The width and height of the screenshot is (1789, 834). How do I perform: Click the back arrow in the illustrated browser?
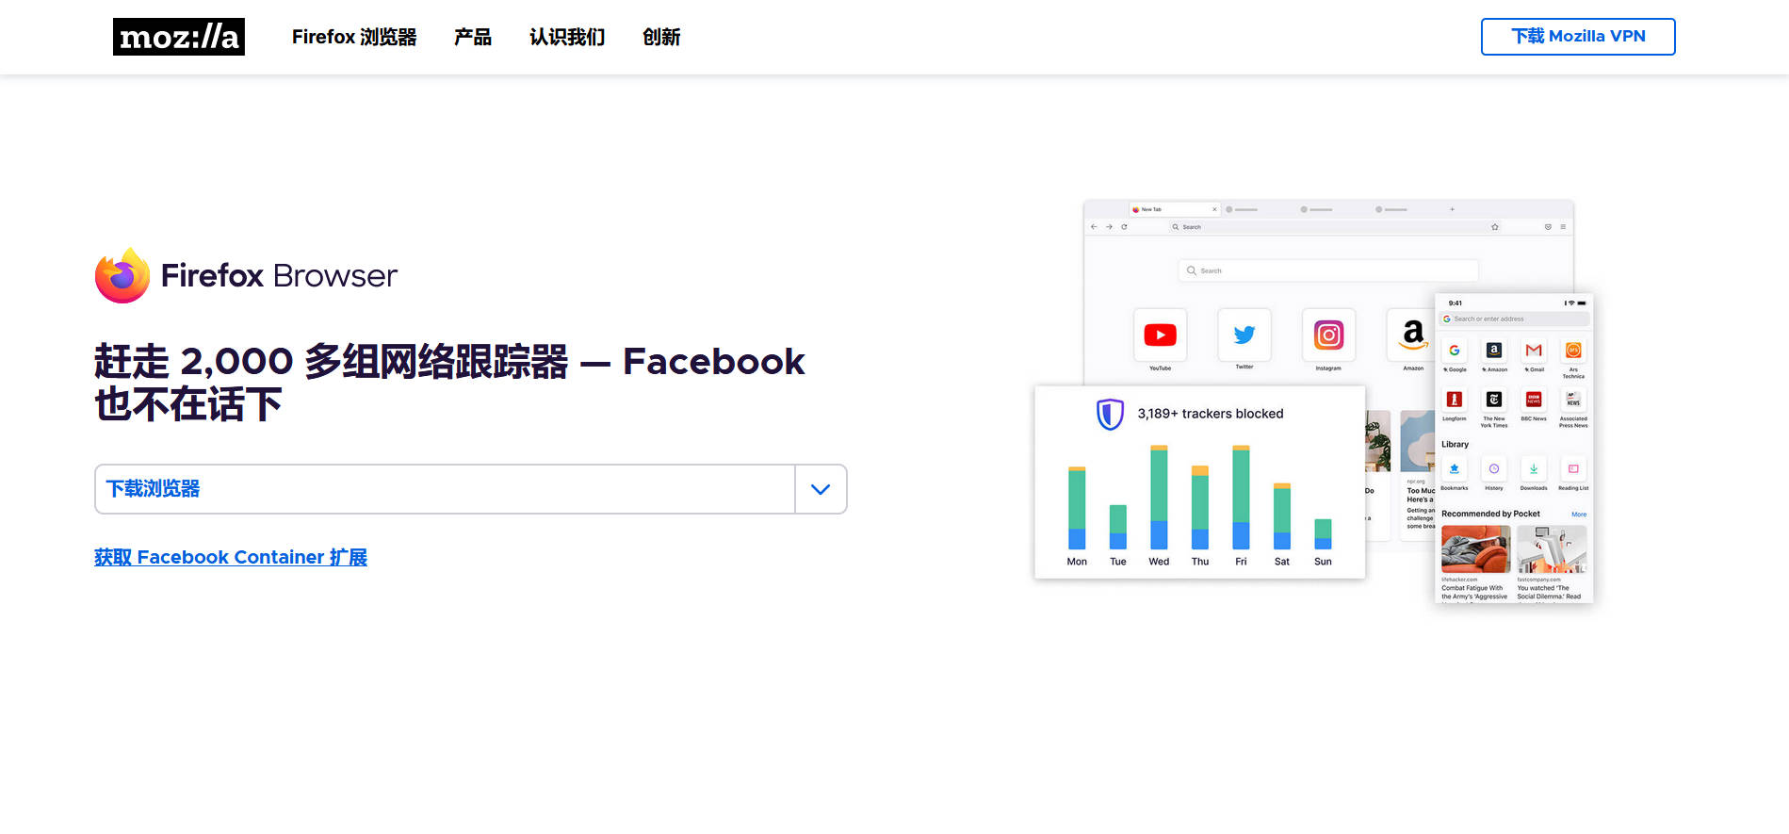tap(1094, 227)
